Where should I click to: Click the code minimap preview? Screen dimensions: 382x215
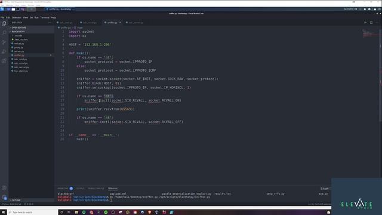click(x=370, y=33)
